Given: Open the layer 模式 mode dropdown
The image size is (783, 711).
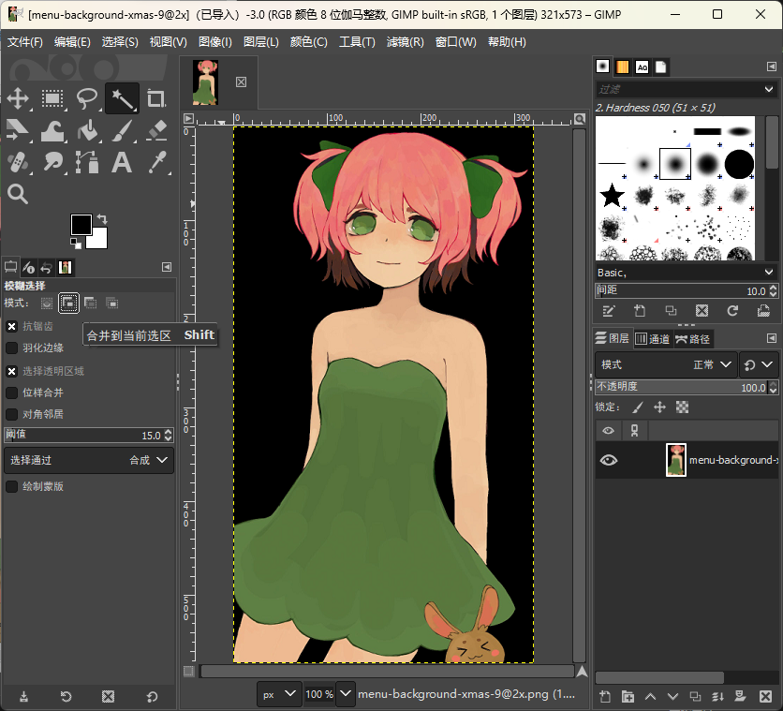Looking at the screenshot, I should pos(665,365).
